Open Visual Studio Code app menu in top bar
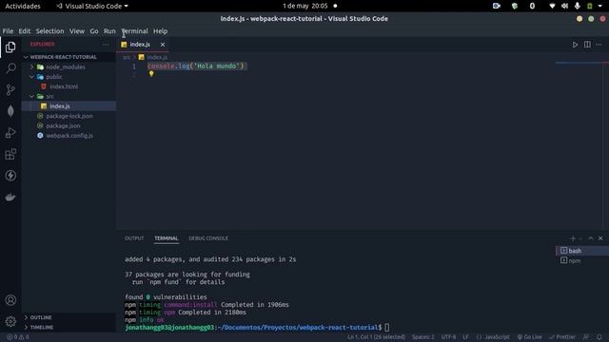Screen dimensions: 609x342 click(x=92, y=7)
